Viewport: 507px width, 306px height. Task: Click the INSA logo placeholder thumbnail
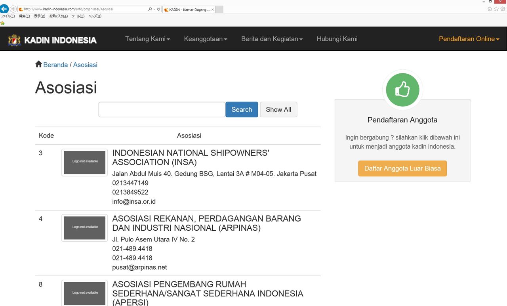pos(85,163)
